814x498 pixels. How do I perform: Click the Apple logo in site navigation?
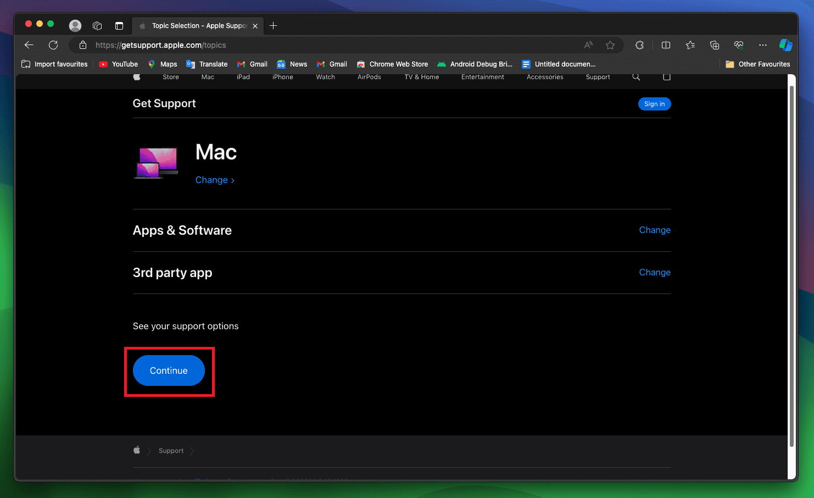tap(137, 77)
